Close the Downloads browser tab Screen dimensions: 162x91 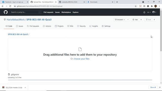(112, 2)
